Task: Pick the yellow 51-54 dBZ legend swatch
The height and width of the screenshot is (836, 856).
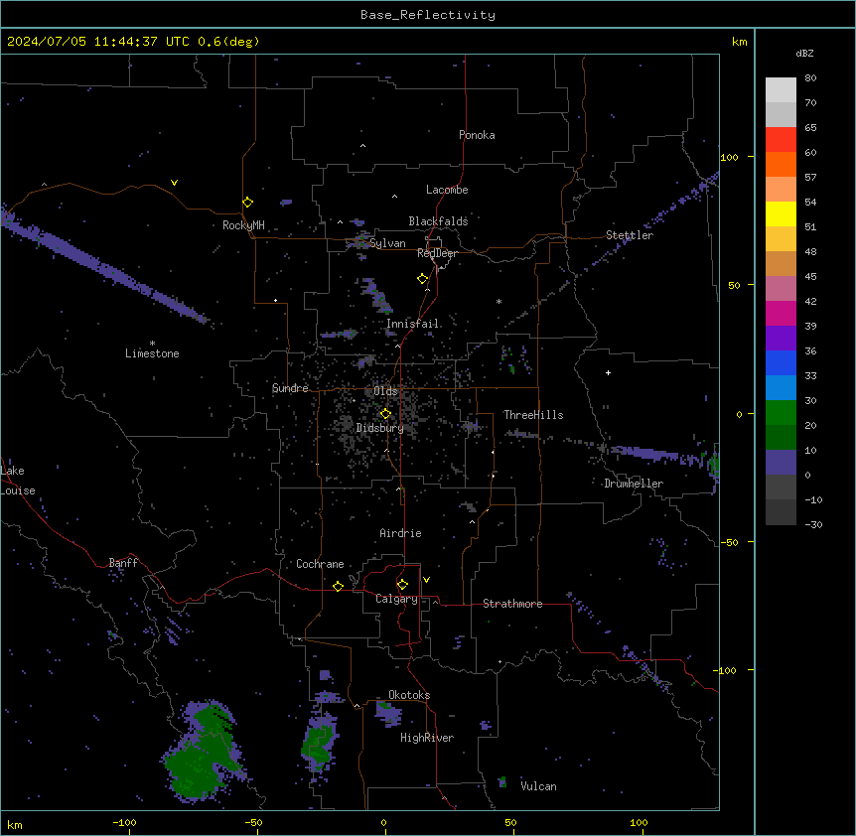Action: [x=781, y=213]
